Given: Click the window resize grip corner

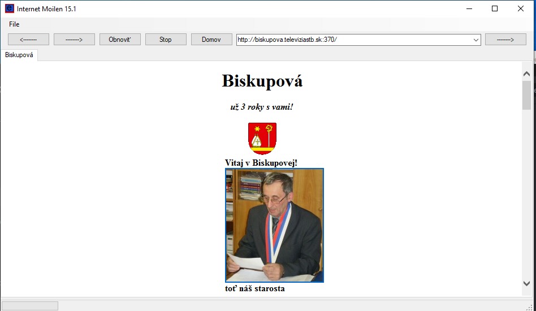Looking at the screenshot, I should click(530, 307).
